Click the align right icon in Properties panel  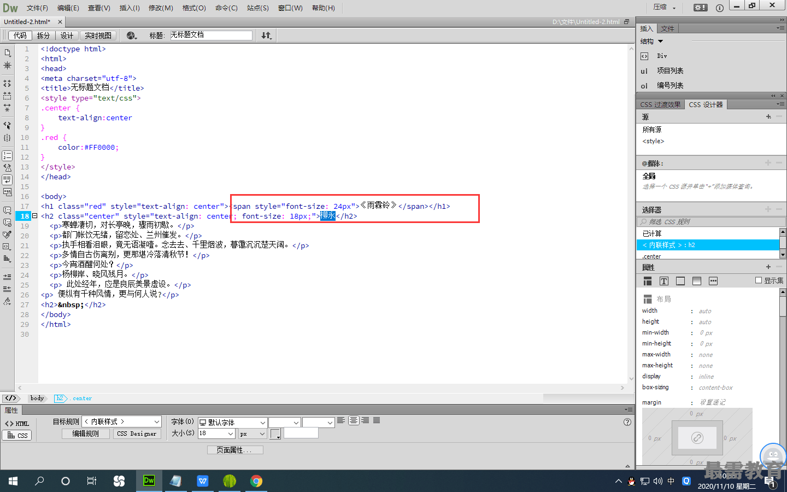[365, 420]
